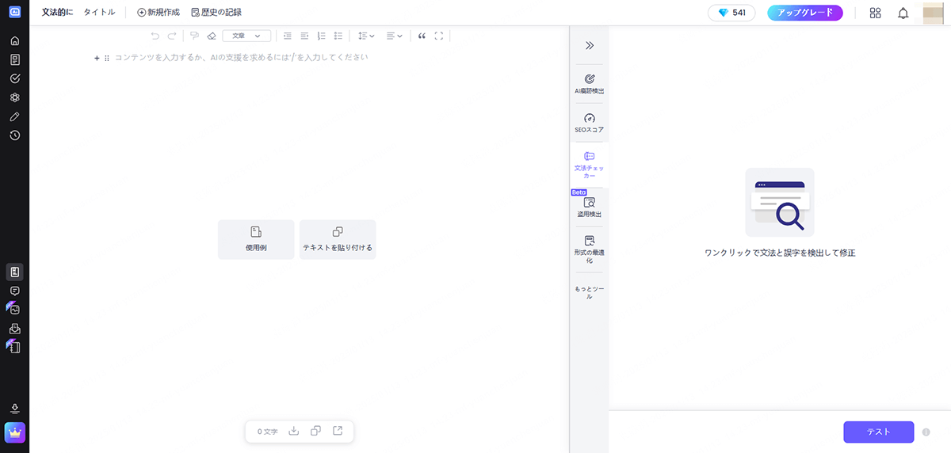Open the apps grid icon

coord(876,13)
